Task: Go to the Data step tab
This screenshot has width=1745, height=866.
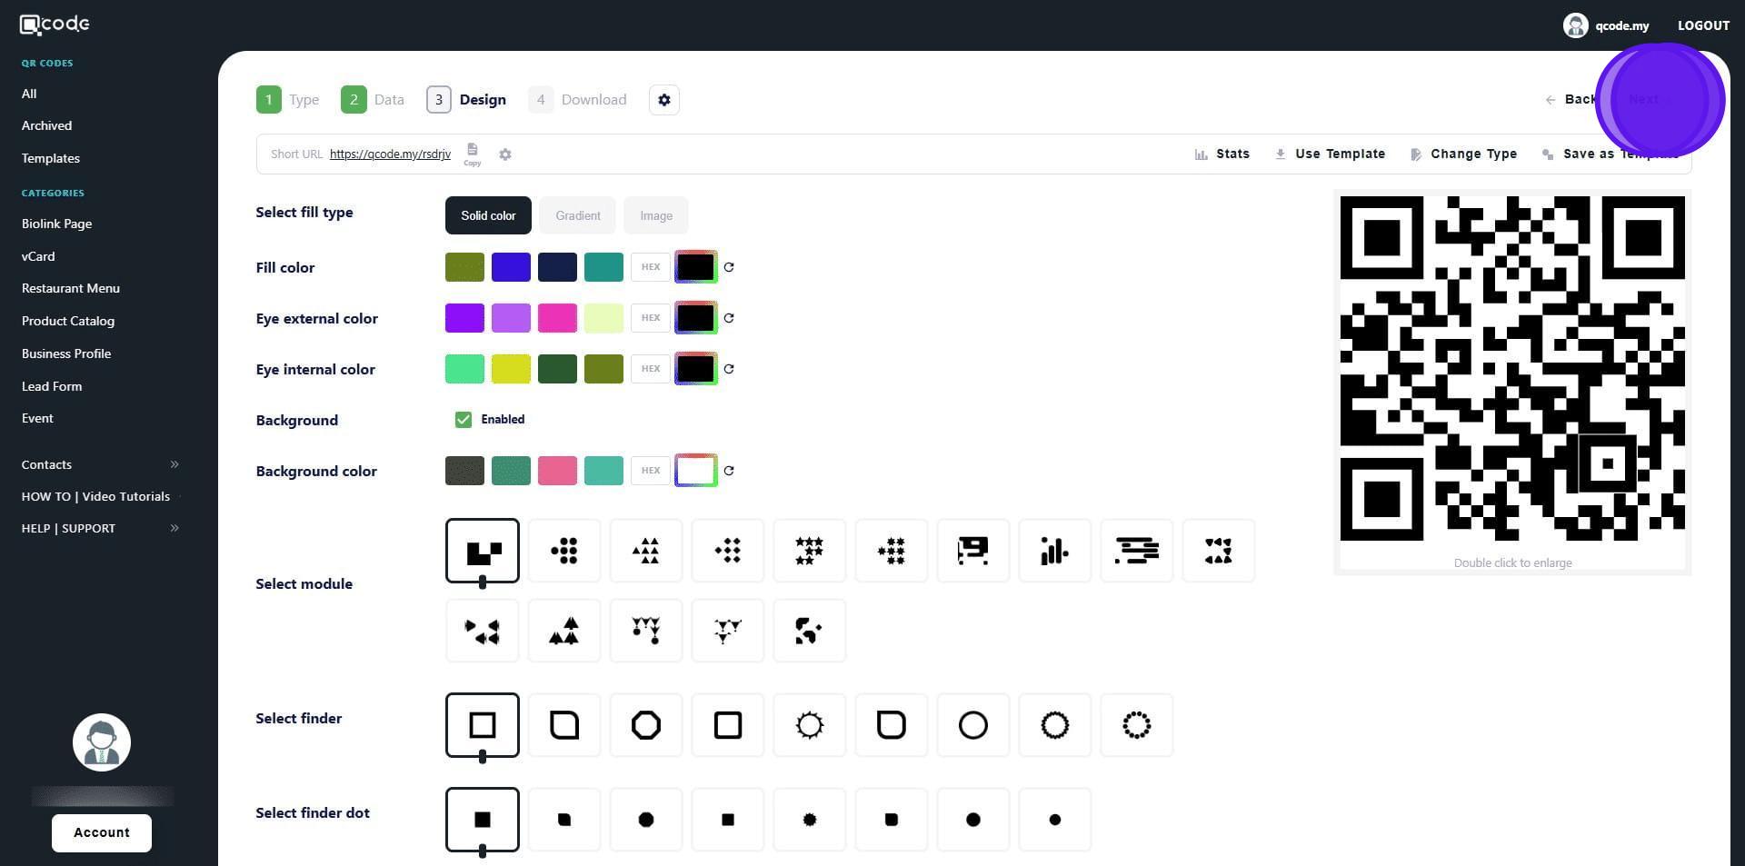Action: 373,100
